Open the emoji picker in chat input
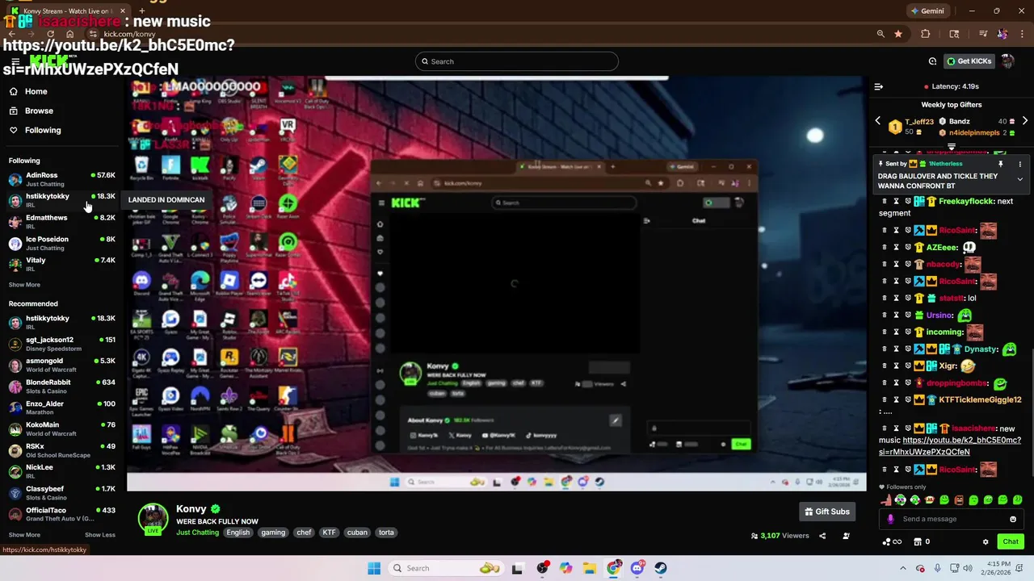This screenshot has width=1034, height=581. point(1013,519)
